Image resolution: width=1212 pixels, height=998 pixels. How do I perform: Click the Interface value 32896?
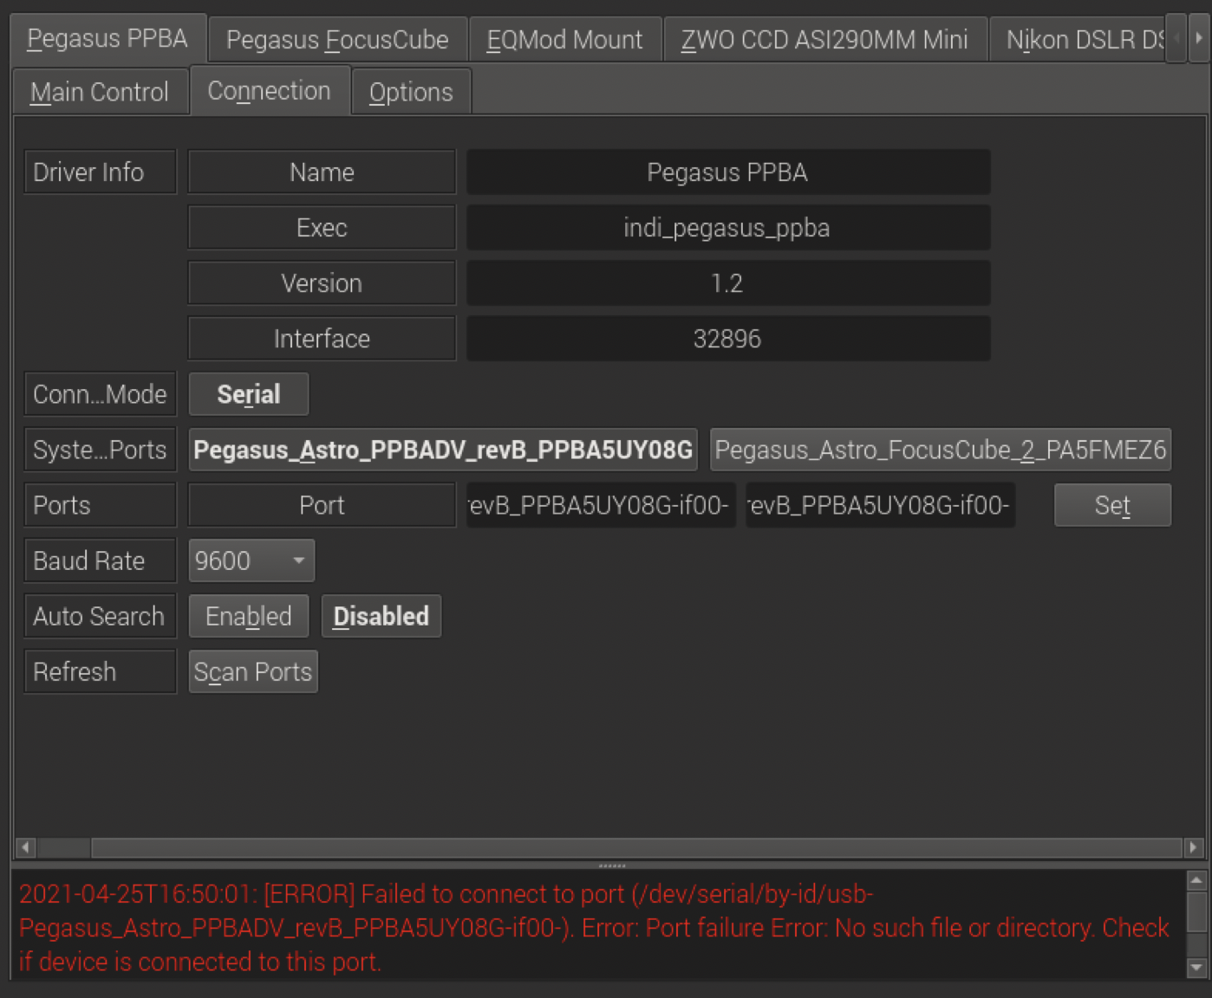click(728, 339)
